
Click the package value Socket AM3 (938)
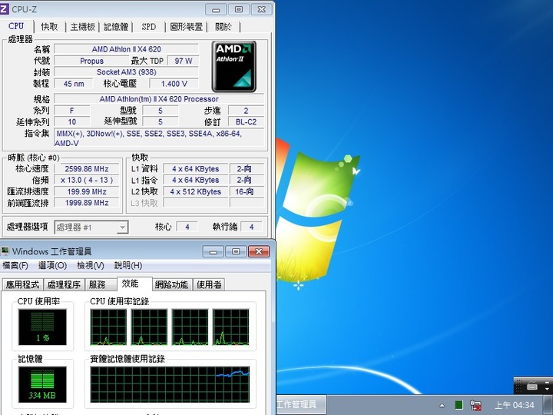126,72
